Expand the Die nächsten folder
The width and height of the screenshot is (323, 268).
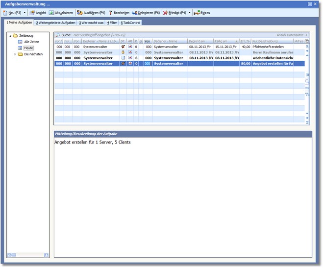tap(15, 54)
